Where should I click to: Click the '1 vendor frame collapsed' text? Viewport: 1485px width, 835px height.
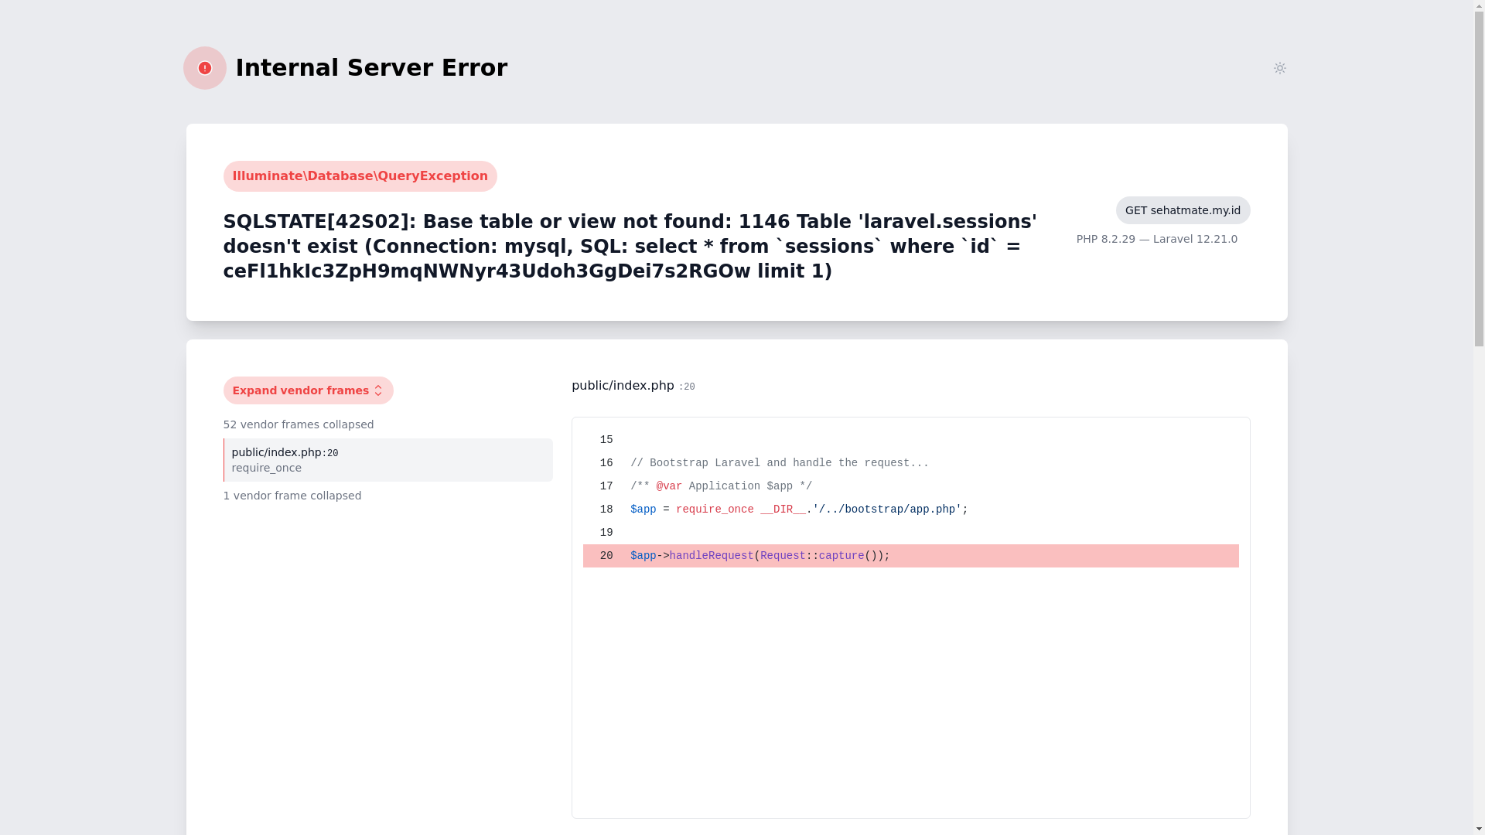pos(292,496)
